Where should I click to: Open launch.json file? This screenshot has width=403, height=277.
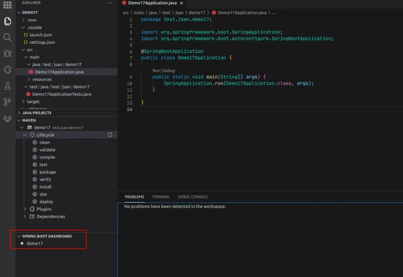click(41, 35)
